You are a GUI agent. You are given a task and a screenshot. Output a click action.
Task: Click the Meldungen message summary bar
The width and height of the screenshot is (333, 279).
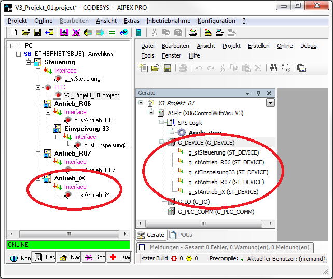pyautogui.click(x=225, y=247)
